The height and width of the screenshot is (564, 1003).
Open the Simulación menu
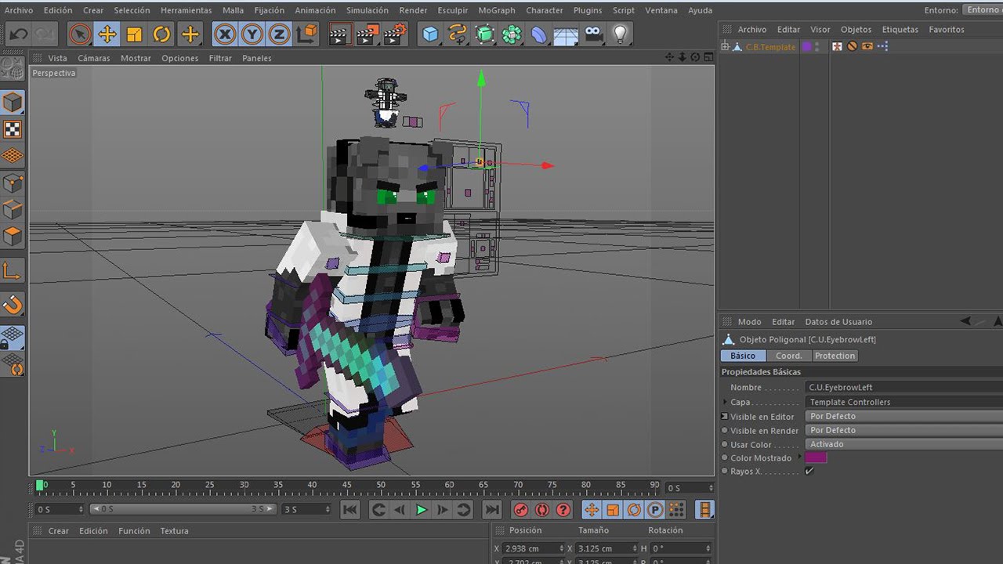pyautogui.click(x=367, y=10)
